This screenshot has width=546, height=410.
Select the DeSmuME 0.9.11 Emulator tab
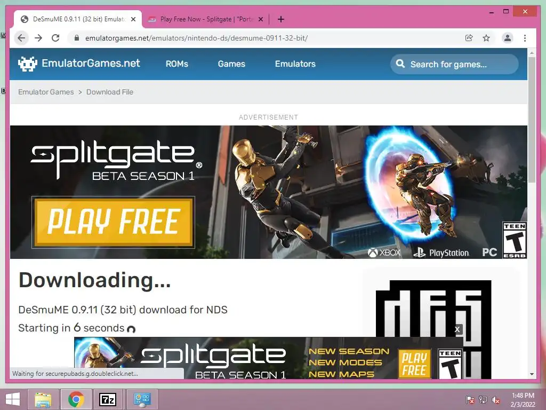[77, 19]
